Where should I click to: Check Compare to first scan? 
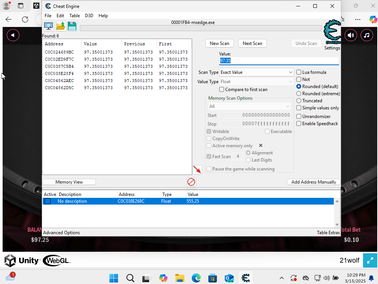[x=222, y=90]
